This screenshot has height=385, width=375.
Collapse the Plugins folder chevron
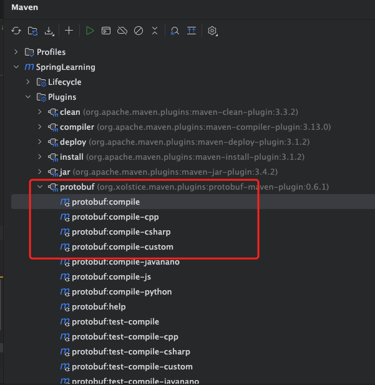click(x=28, y=97)
